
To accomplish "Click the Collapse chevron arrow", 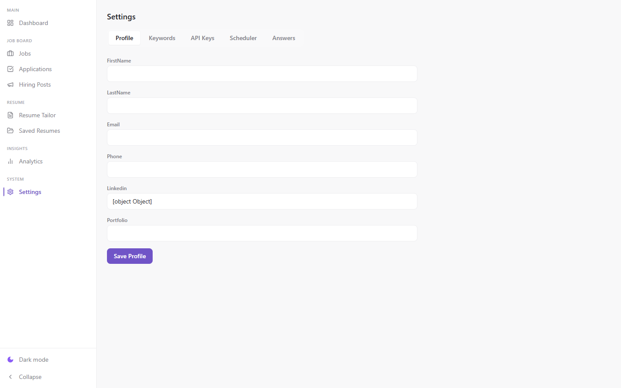I will click(x=10, y=377).
